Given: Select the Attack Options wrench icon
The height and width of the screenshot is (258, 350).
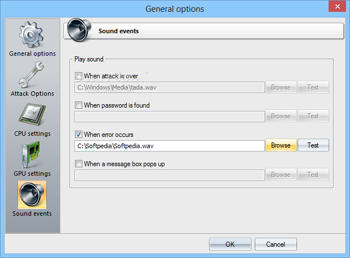Looking at the screenshot, I should click(x=32, y=74).
